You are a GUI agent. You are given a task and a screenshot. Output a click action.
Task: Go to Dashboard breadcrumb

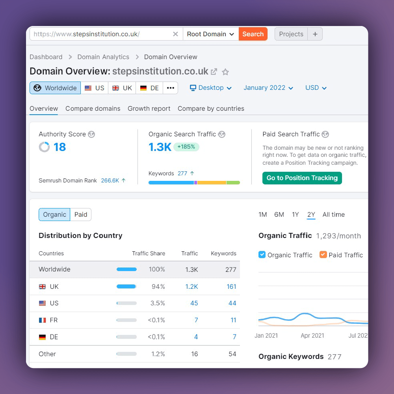coord(46,57)
